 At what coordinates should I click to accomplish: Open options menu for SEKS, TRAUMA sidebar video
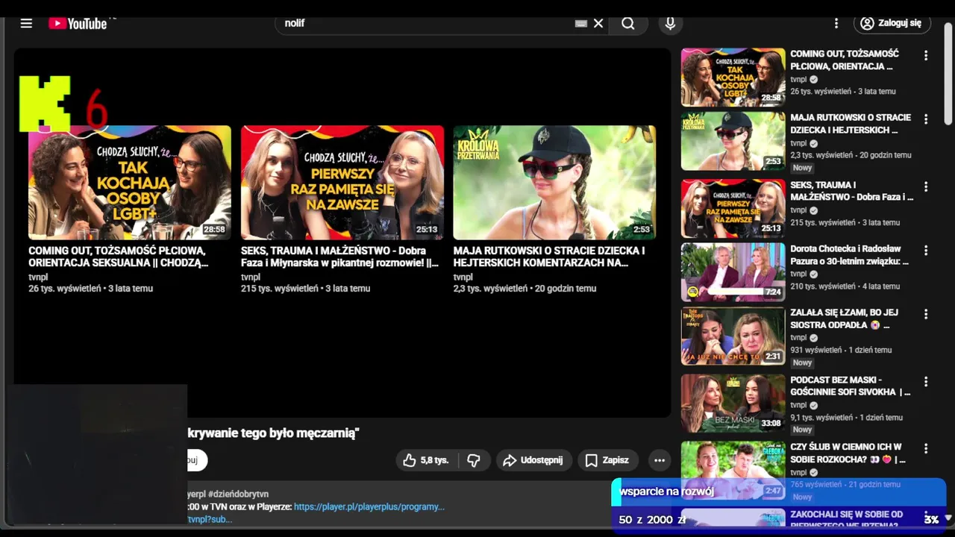click(926, 186)
